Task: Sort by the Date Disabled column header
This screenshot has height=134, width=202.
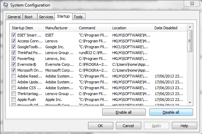Action: [x=170, y=28]
